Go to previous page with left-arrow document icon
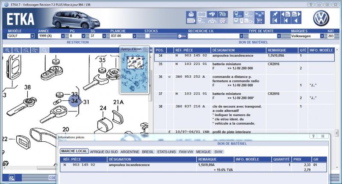Viewport: 342px width, 184px height. (286, 14)
